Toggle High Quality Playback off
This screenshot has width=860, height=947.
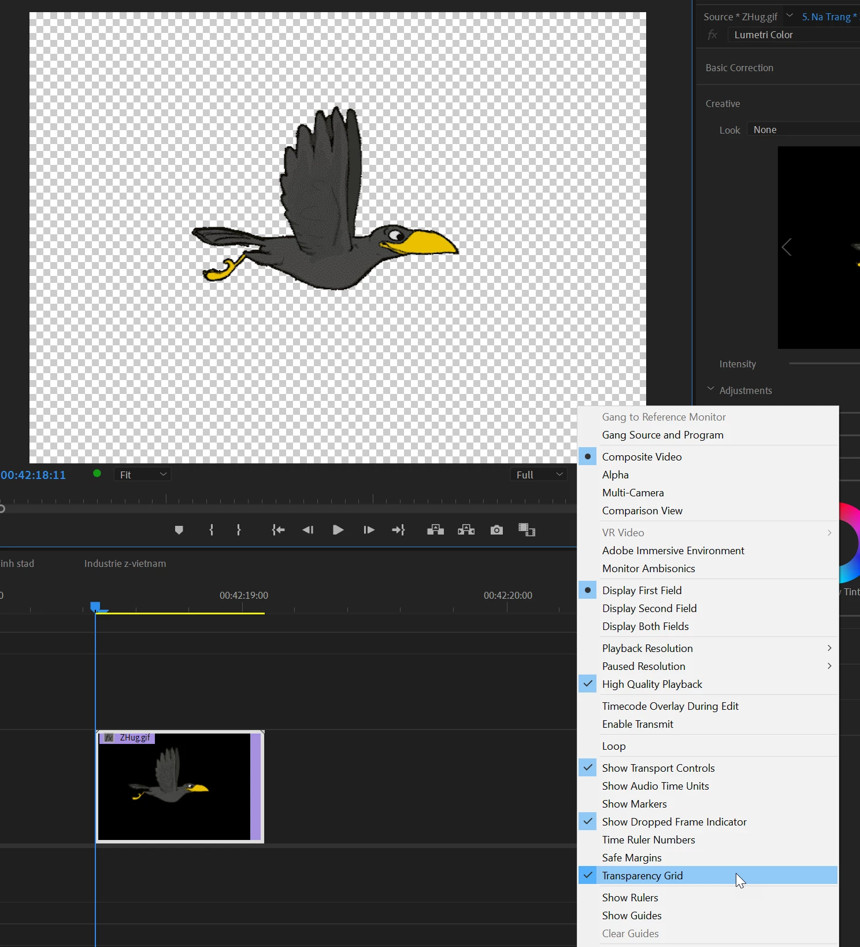[x=652, y=684]
